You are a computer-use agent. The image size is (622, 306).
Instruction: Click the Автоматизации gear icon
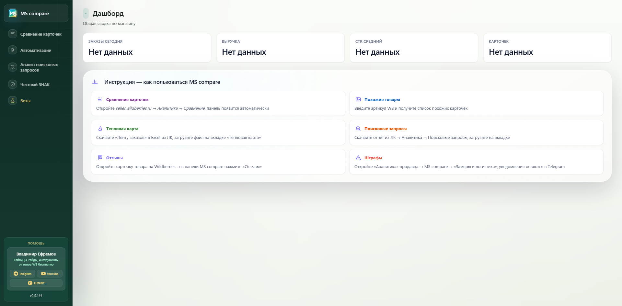(13, 50)
